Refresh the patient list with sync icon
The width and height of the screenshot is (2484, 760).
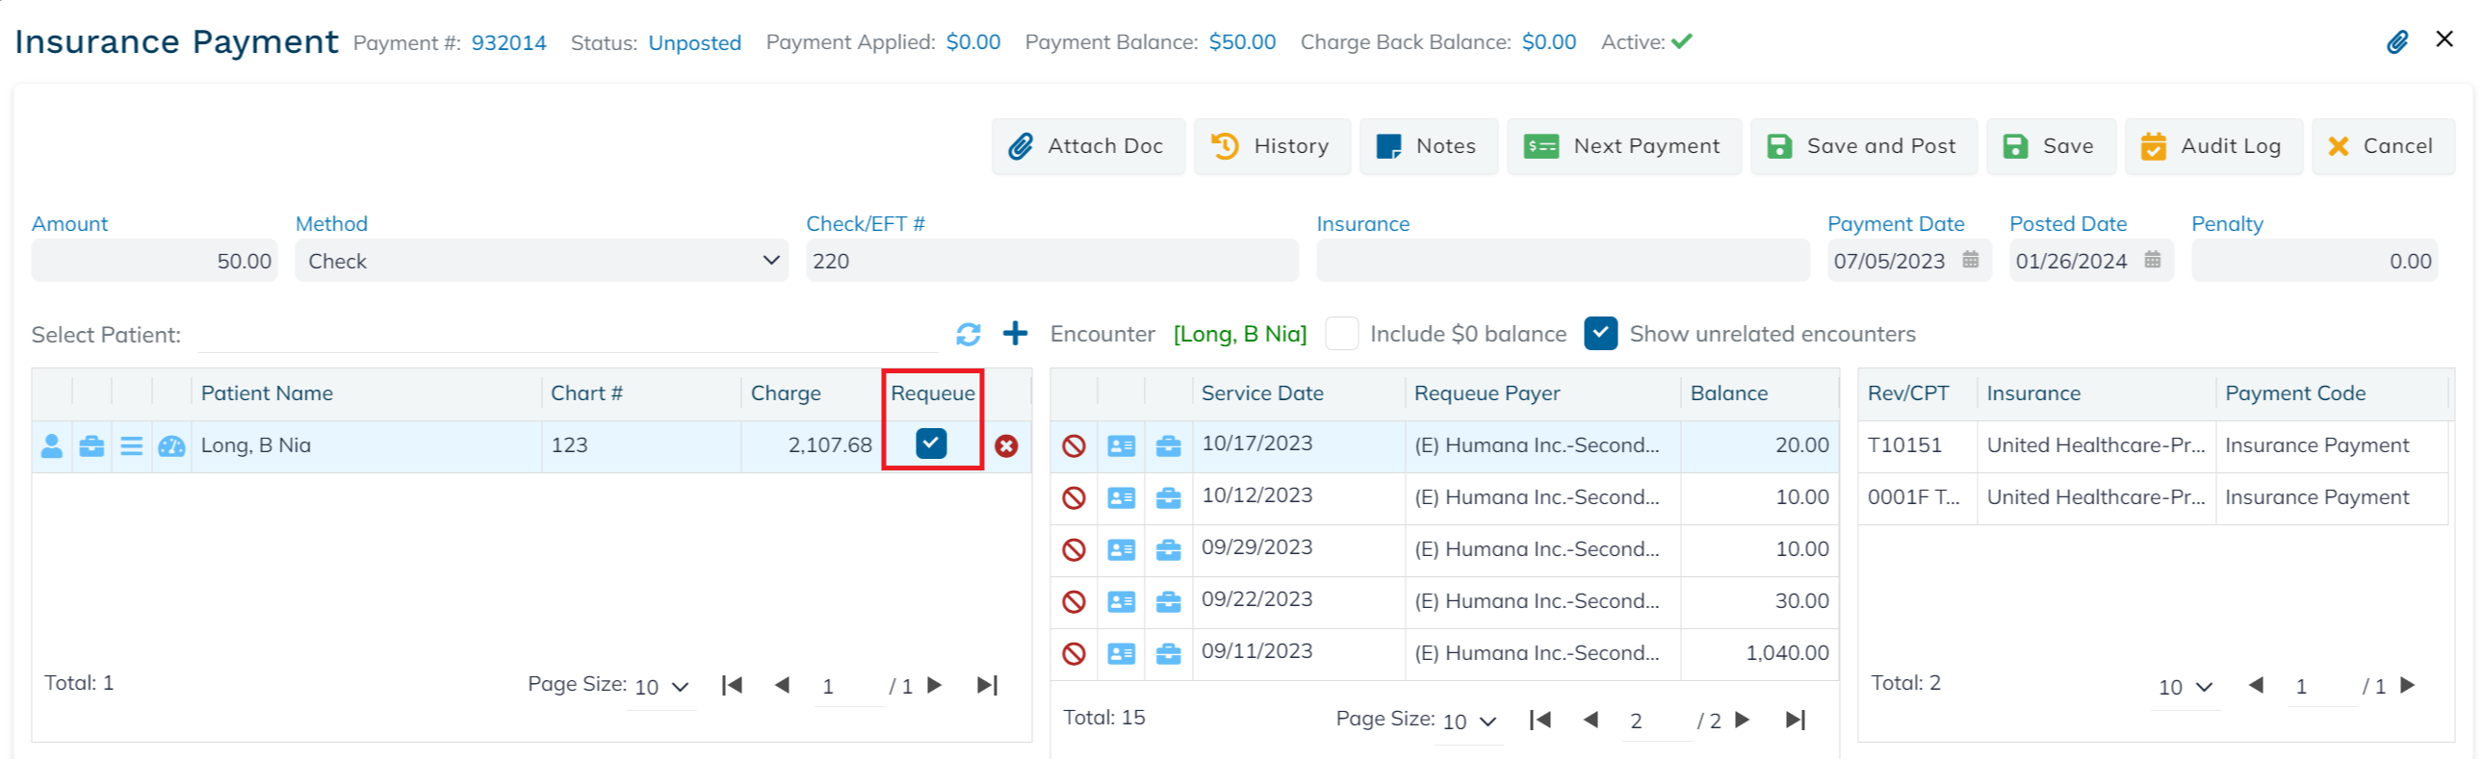pyautogui.click(x=969, y=334)
